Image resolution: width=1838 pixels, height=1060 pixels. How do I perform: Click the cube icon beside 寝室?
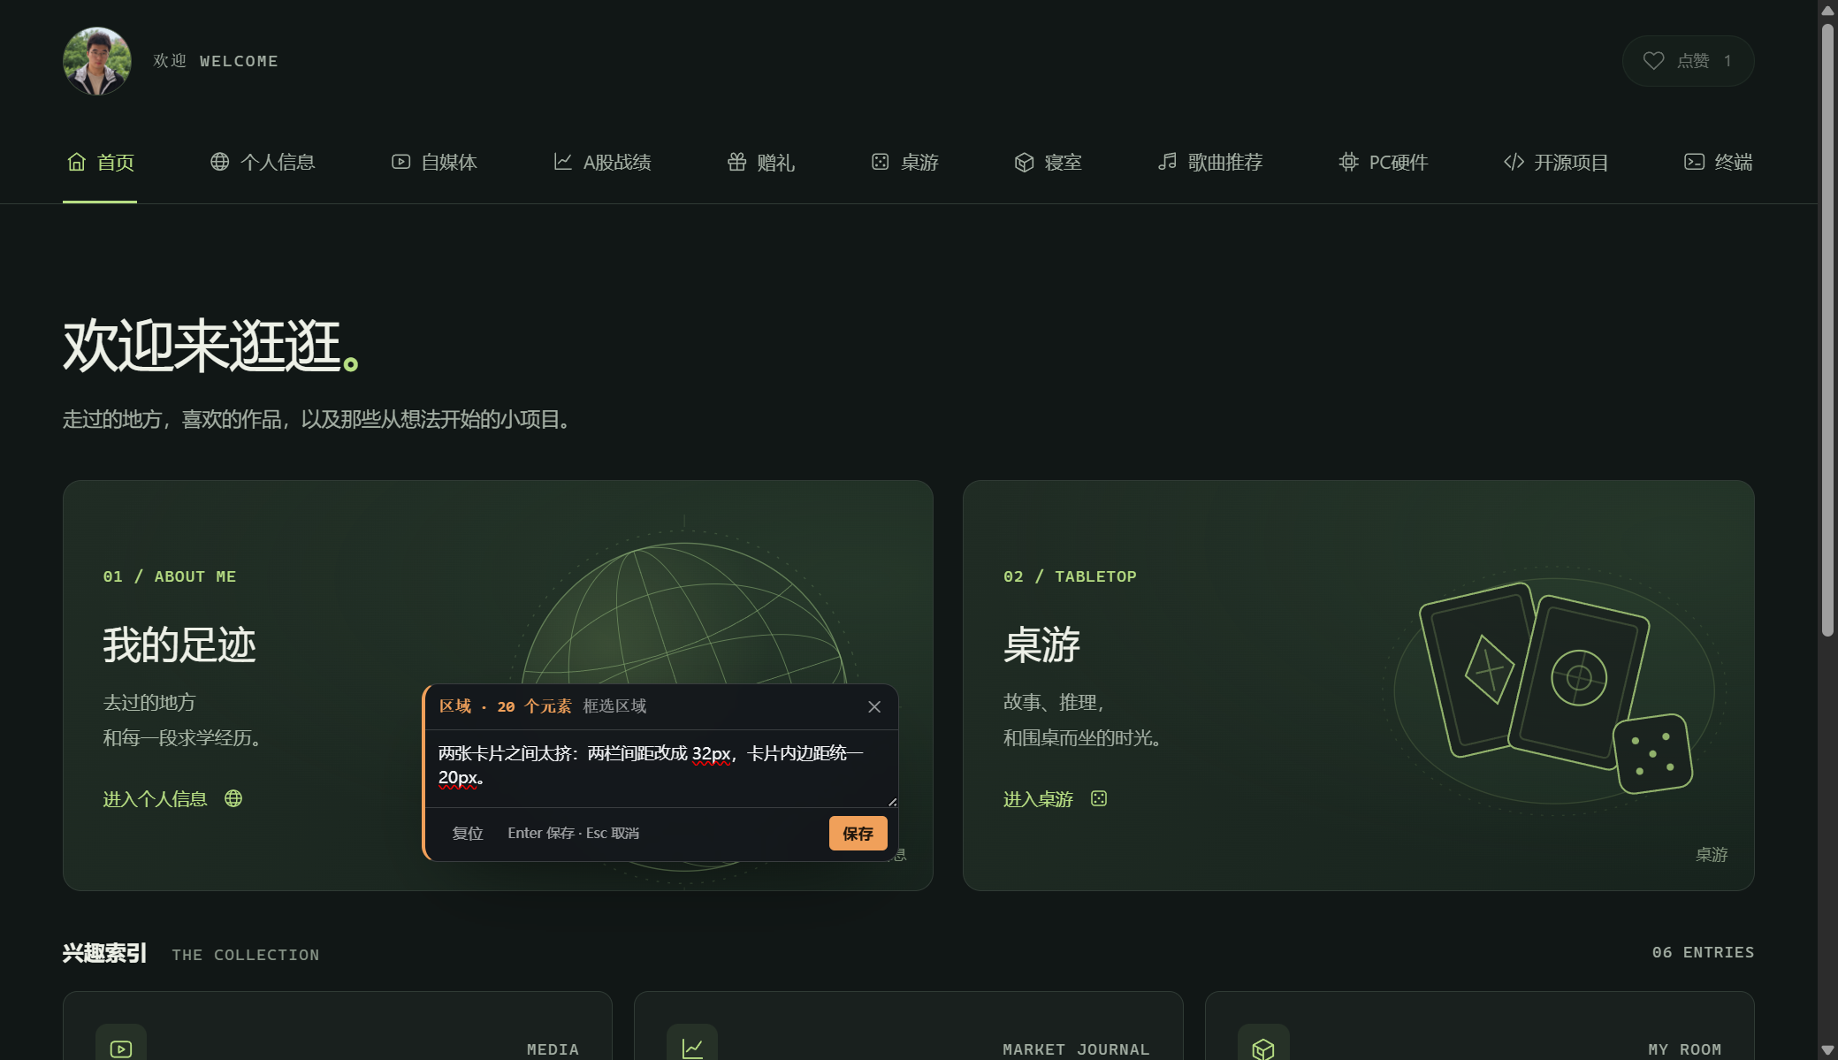(1024, 162)
